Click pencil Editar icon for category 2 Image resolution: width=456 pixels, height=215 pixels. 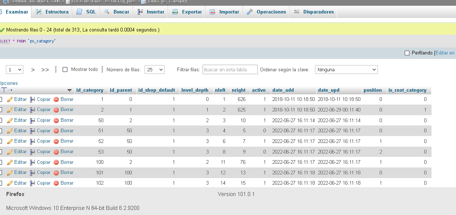tap(10, 110)
